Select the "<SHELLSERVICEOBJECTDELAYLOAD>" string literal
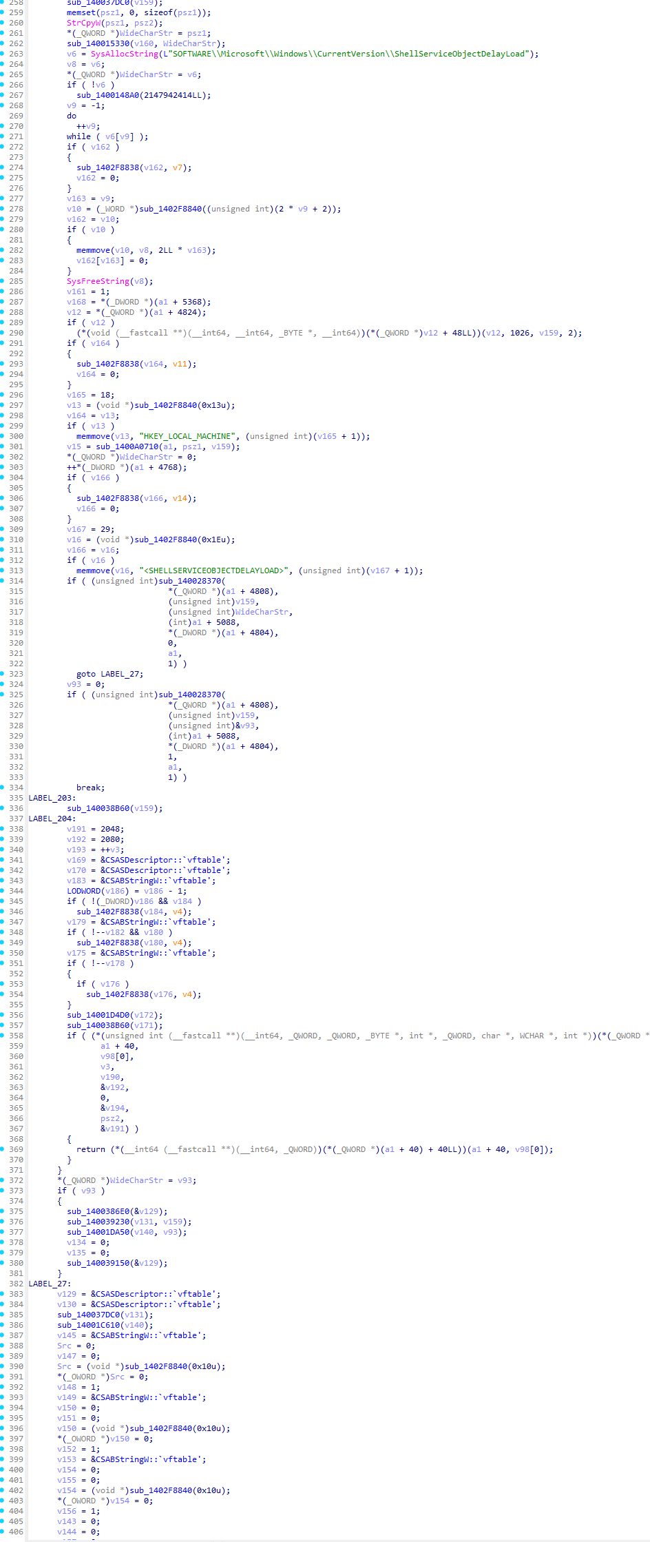This screenshot has width=650, height=1542. click(x=213, y=570)
